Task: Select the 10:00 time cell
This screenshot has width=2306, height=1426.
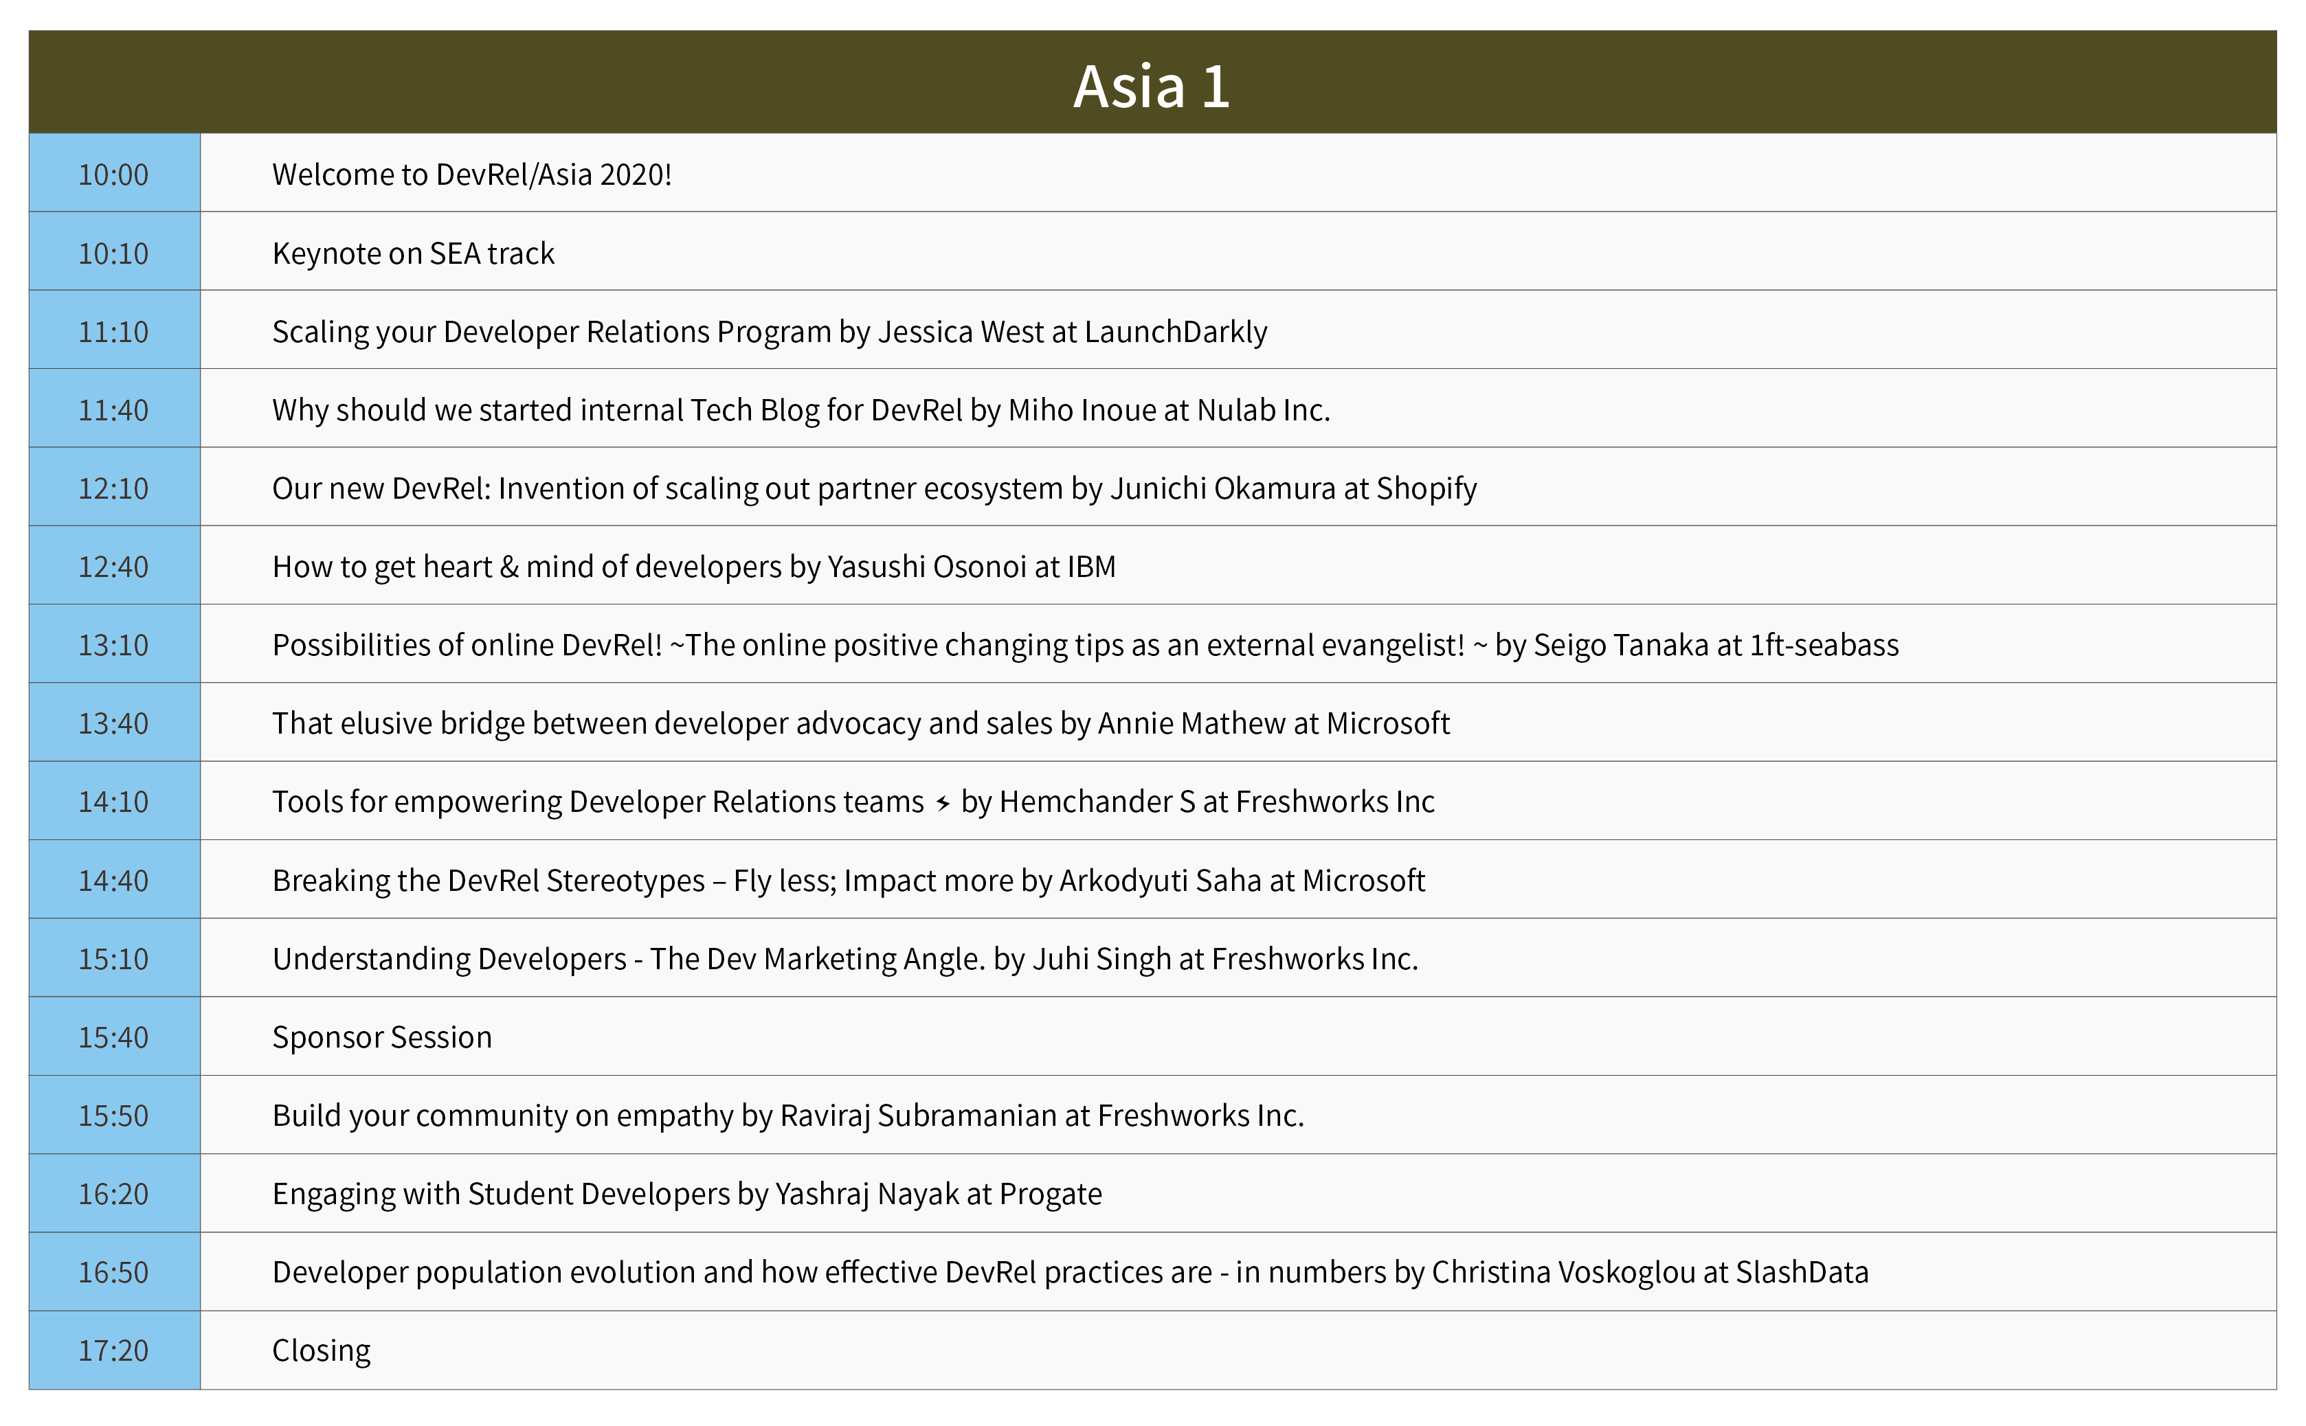Action: (113, 174)
